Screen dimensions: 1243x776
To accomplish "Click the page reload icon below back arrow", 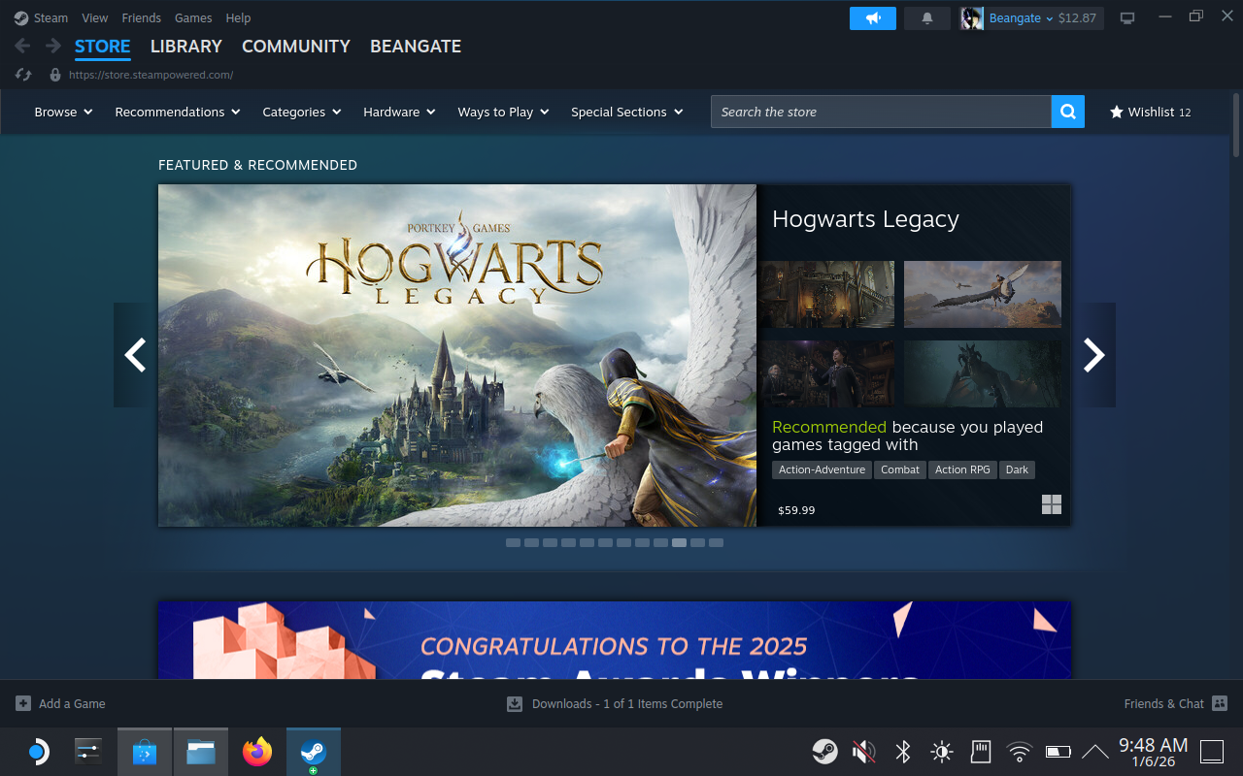I will pos(21,74).
